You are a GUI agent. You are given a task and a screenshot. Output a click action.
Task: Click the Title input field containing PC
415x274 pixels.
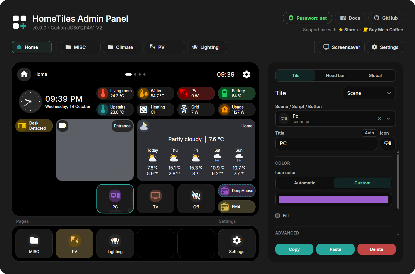click(326, 143)
